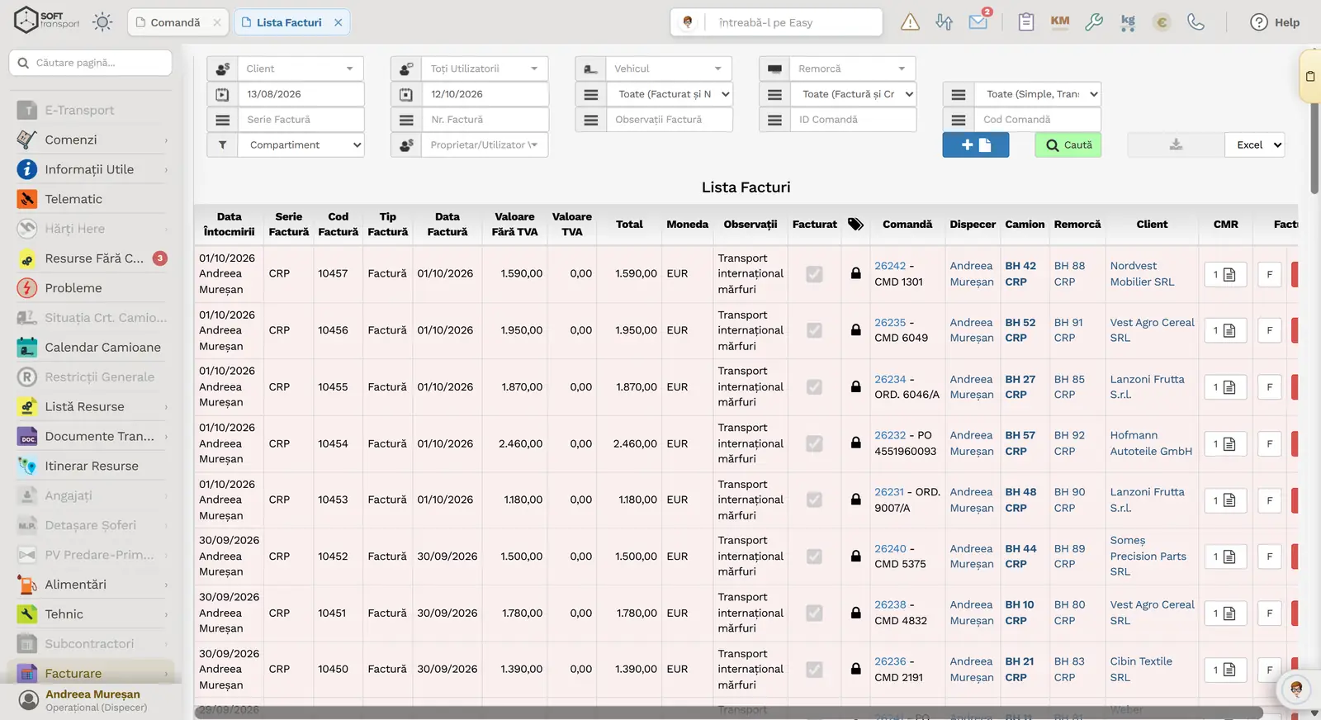Click lock icon on invoice 10456 row
The width and height of the screenshot is (1321, 720).
click(856, 330)
